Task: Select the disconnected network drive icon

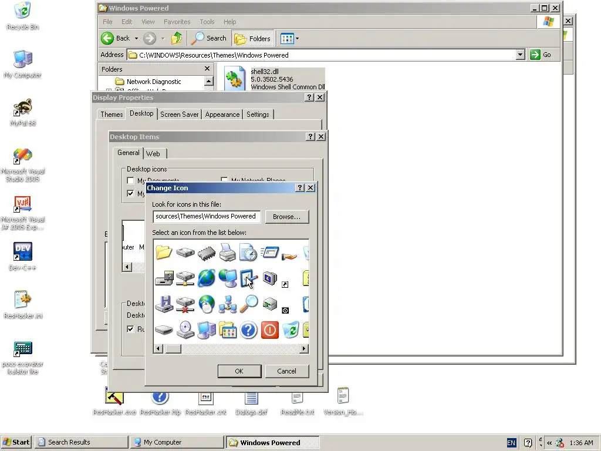Action: (x=185, y=304)
